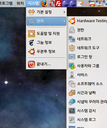Click the second Eclipse sphere launcher
This screenshot has height=128, width=107.
[73, 4]
